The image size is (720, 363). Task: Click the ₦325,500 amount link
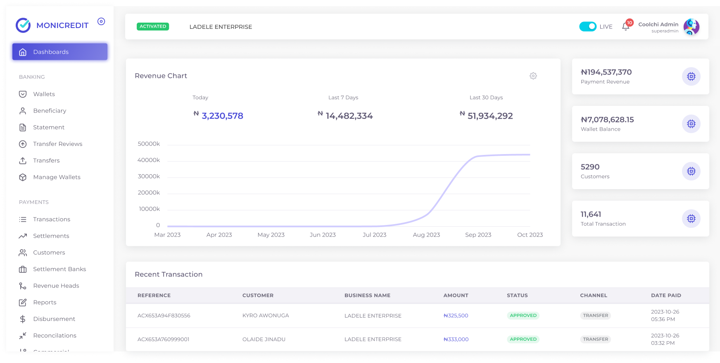click(456, 316)
